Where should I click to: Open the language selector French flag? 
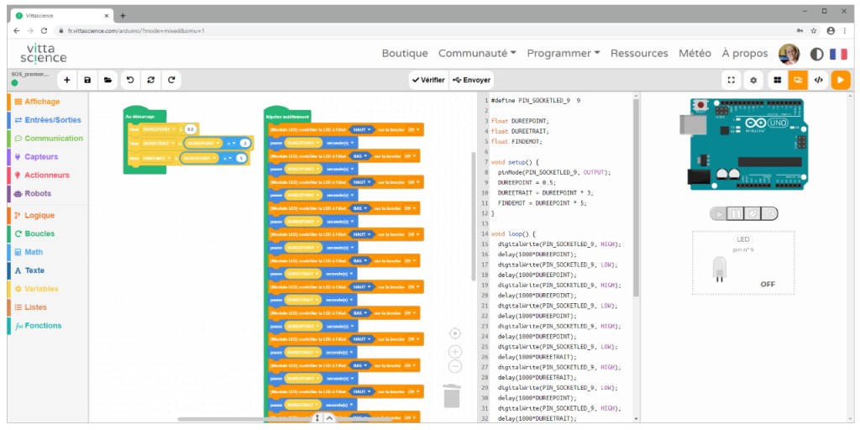(838, 54)
